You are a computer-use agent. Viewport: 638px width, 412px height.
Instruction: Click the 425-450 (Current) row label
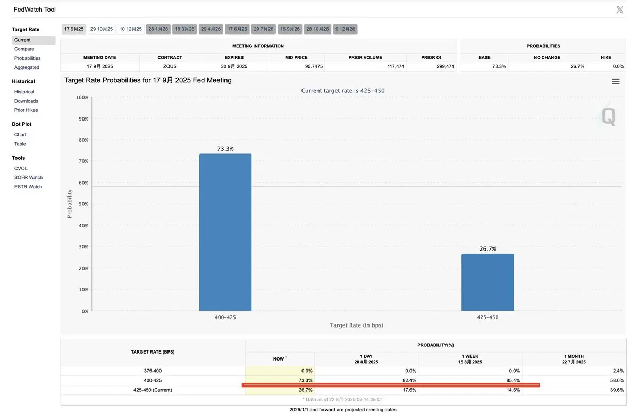pos(153,390)
